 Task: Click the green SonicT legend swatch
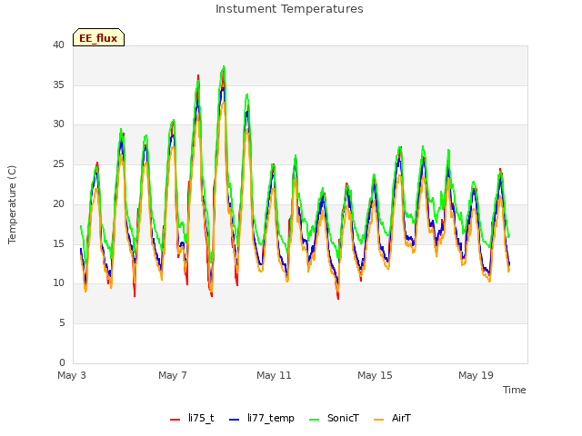click(x=314, y=420)
